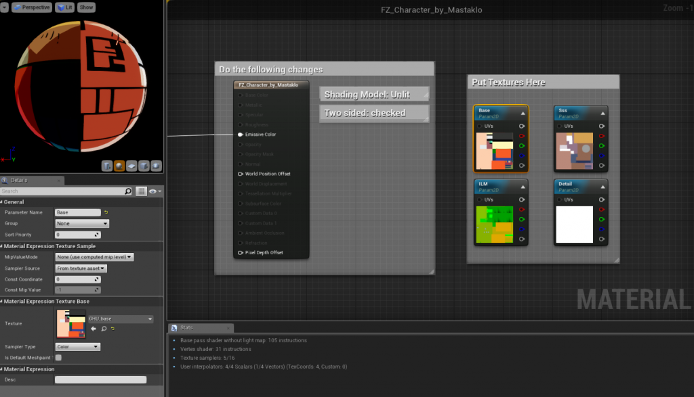Select the ILM node texture preview
The width and height of the screenshot is (694, 397).
(494, 225)
